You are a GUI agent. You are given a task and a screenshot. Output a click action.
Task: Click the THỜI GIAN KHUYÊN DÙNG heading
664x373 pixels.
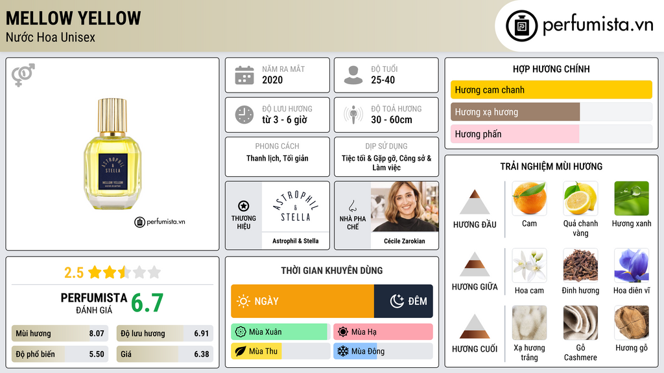coord(332,271)
